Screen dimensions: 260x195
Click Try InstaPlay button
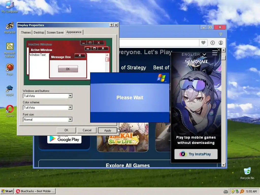pos(196,154)
